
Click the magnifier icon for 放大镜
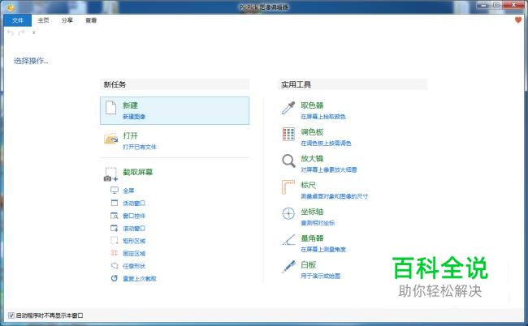(x=288, y=161)
